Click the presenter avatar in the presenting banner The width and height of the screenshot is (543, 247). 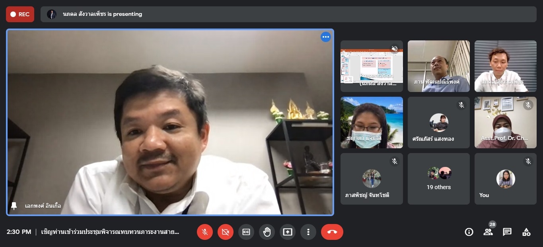click(x=52, y=14)
